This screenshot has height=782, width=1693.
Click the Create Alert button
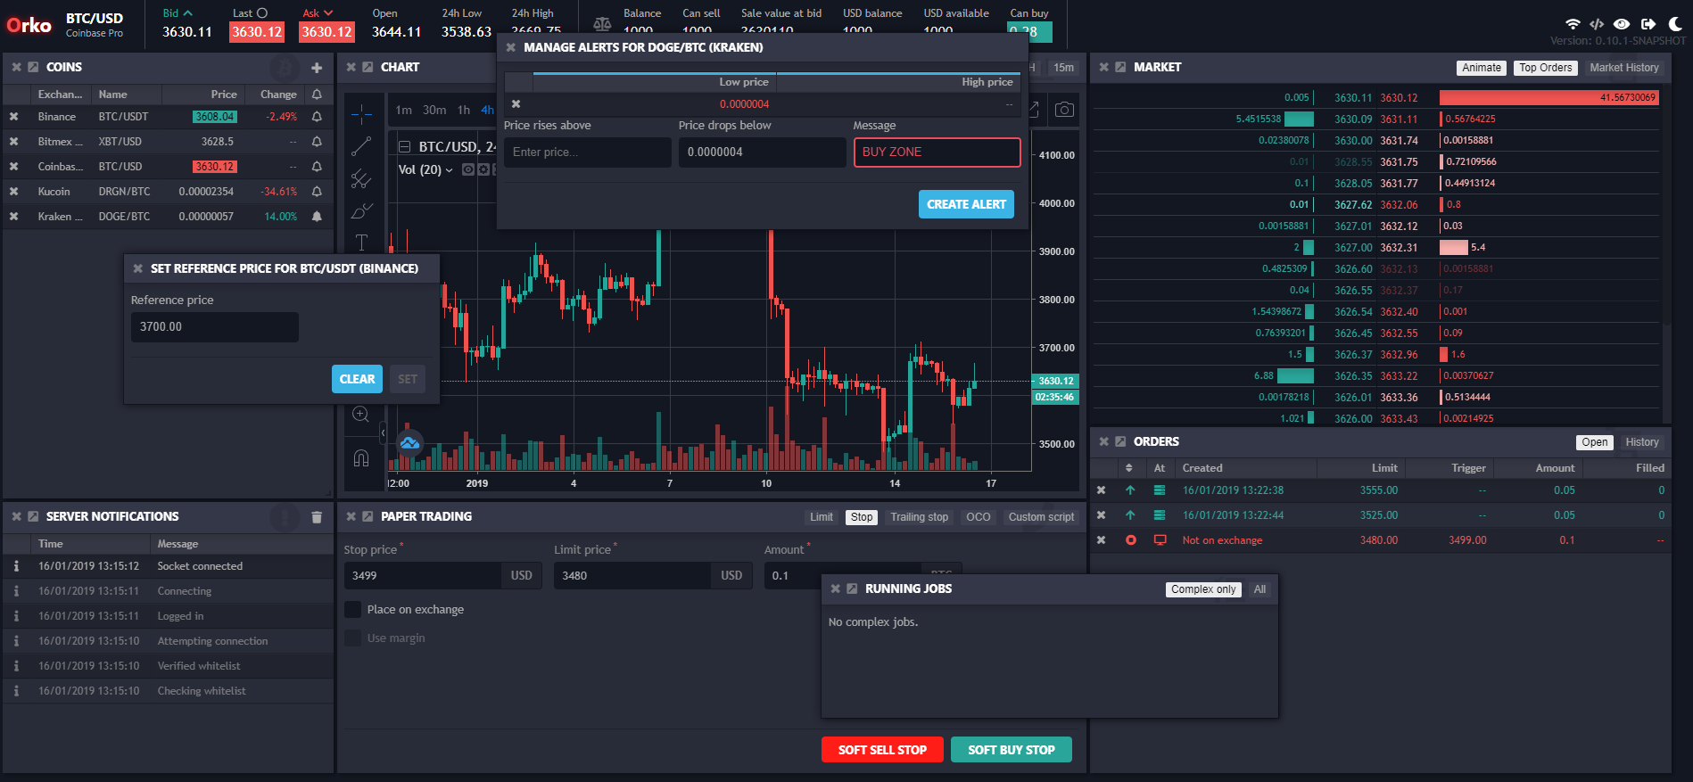click(966, 204)
